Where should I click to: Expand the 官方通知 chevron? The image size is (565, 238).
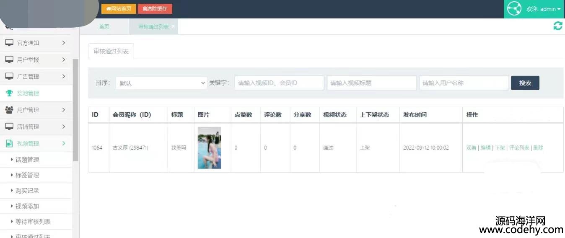tap(63, 43)
